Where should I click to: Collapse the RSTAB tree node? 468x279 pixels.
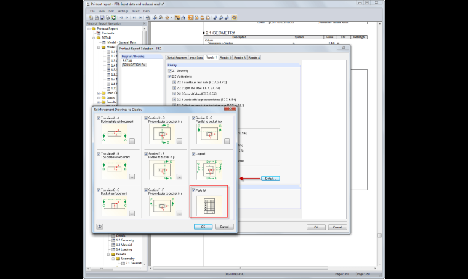(x=94, y=38)
